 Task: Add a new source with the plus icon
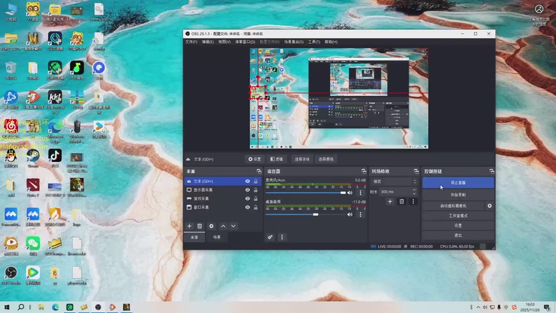(189, 226)
